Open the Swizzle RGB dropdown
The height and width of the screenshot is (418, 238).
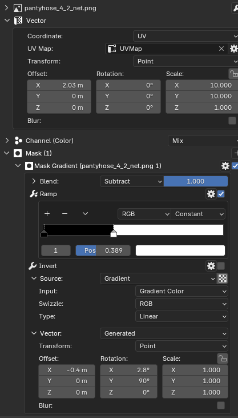coord(181,304)
